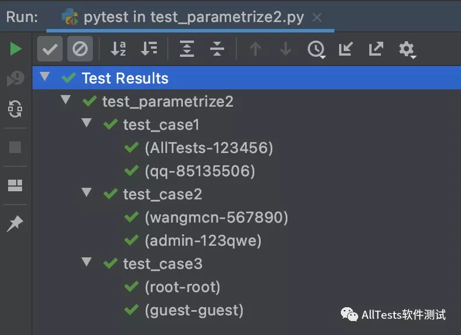Click the Sort by duration icon
Image resolution: width=461 pixels, height=335 pixels.
coord(149,49)
